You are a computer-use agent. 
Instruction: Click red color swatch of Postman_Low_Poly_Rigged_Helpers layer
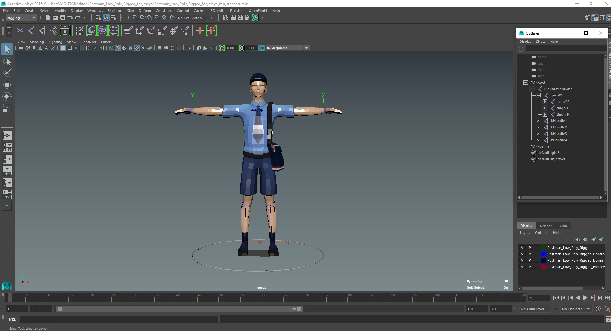[x=544, y=267]
